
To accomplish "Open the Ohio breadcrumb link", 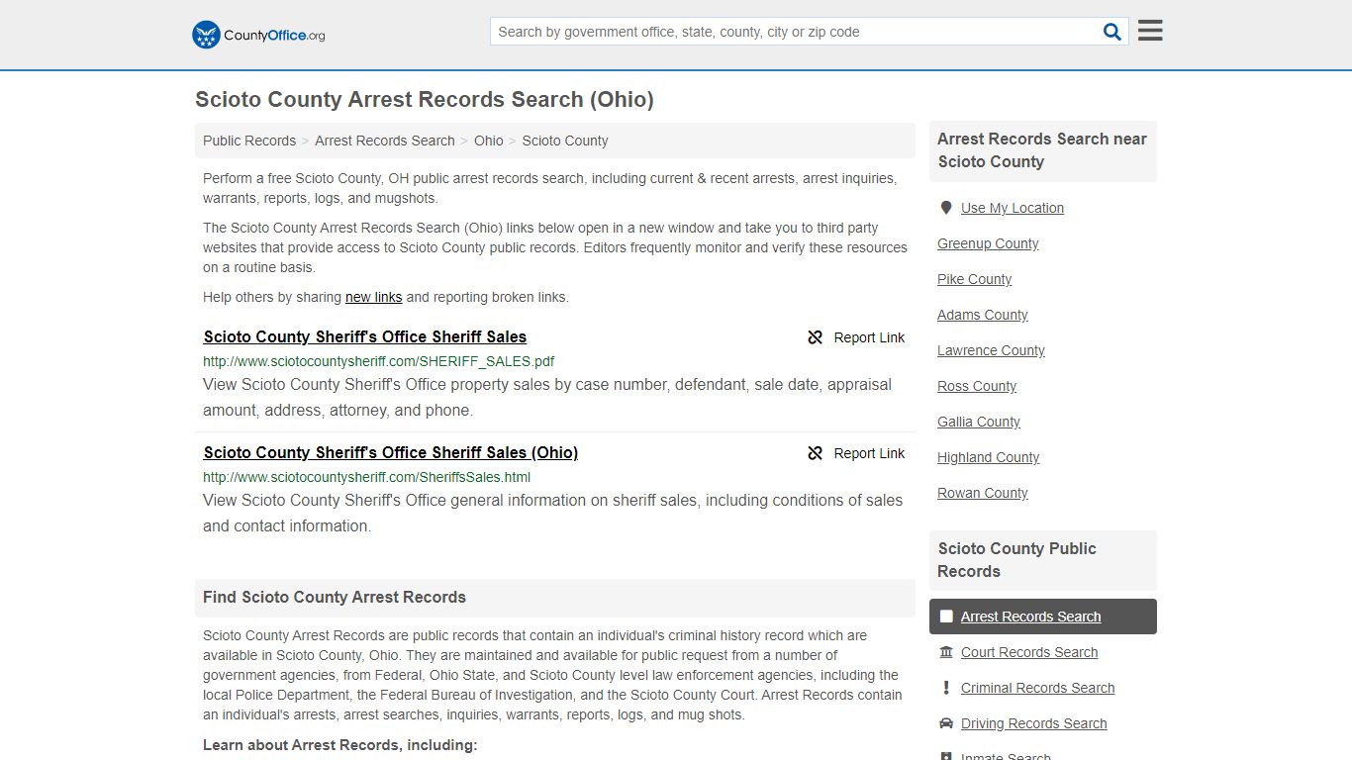I will coord(489,141).
